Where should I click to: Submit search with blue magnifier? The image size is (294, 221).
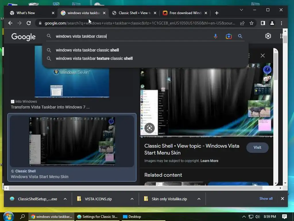240,36
